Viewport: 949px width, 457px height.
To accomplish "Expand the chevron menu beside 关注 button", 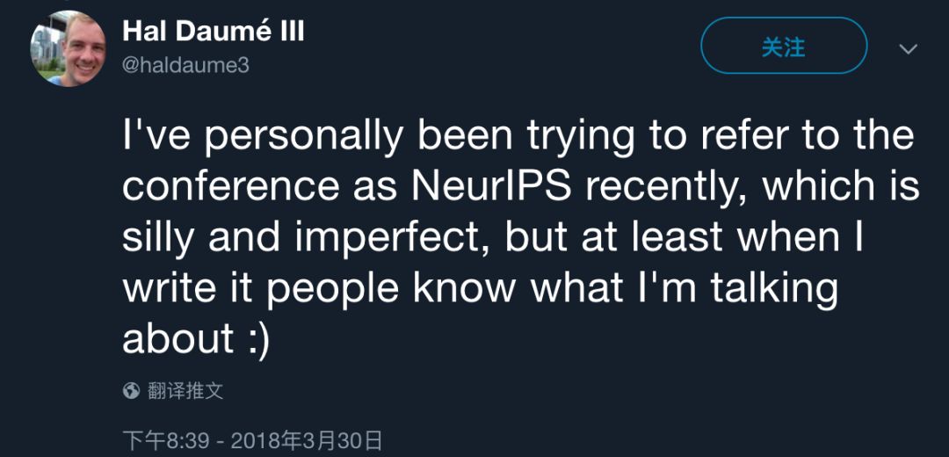I will tap(908, 48).
